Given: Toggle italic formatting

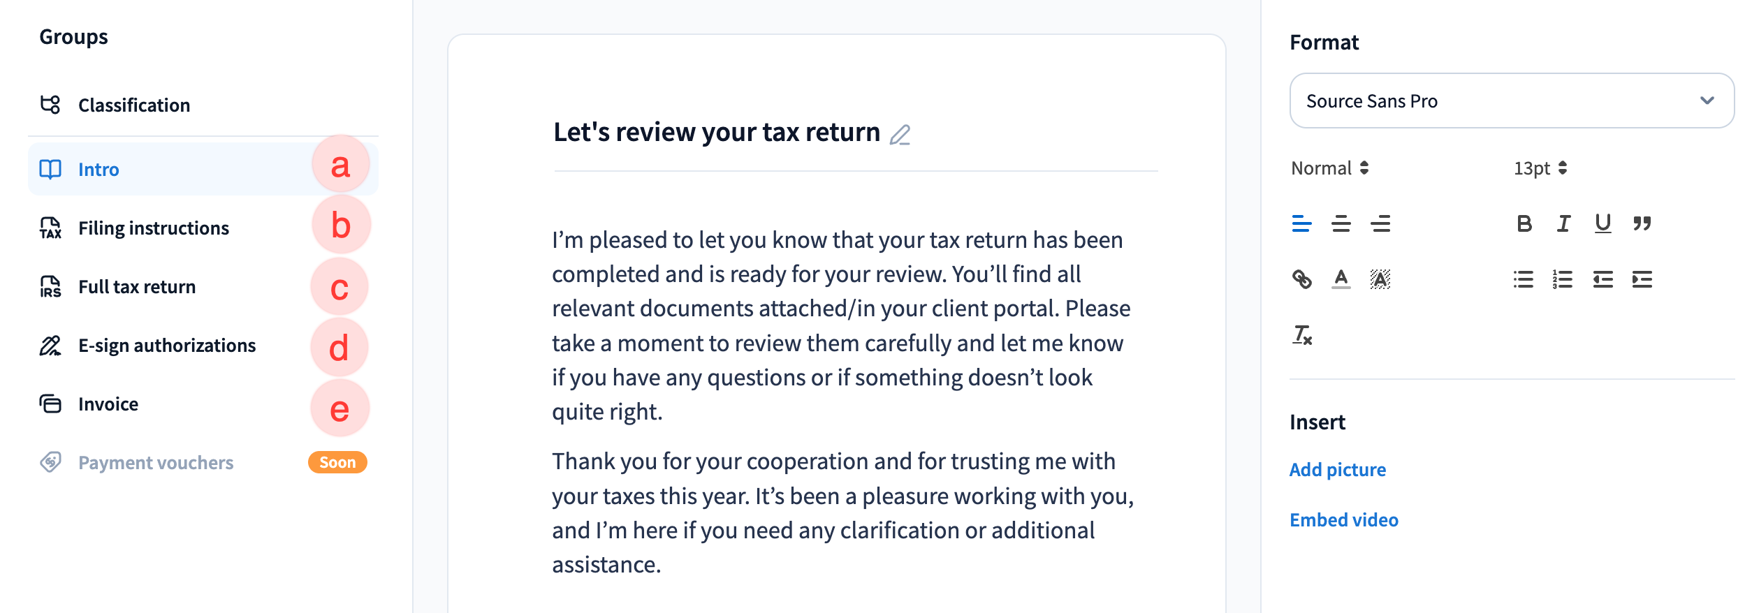Looking at the screenshot, I should point(1563,223).
